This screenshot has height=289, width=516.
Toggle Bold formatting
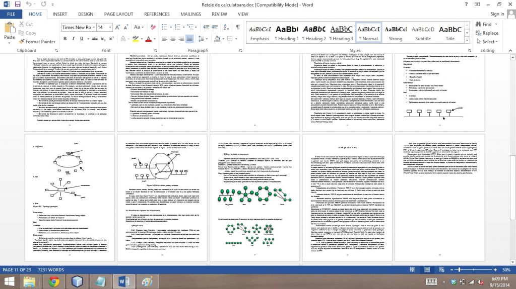(x=66, y=39)
